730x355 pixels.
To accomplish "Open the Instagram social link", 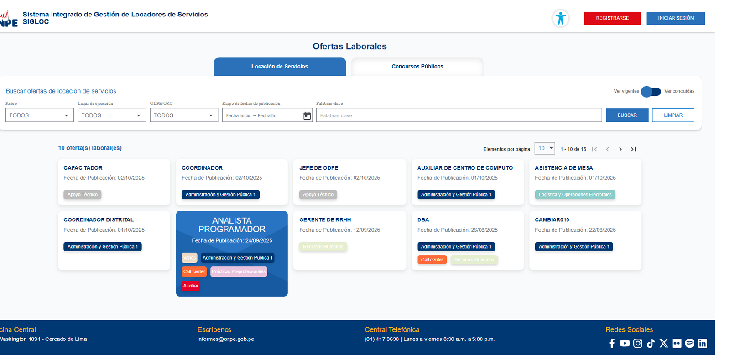I will pos(638,343).
